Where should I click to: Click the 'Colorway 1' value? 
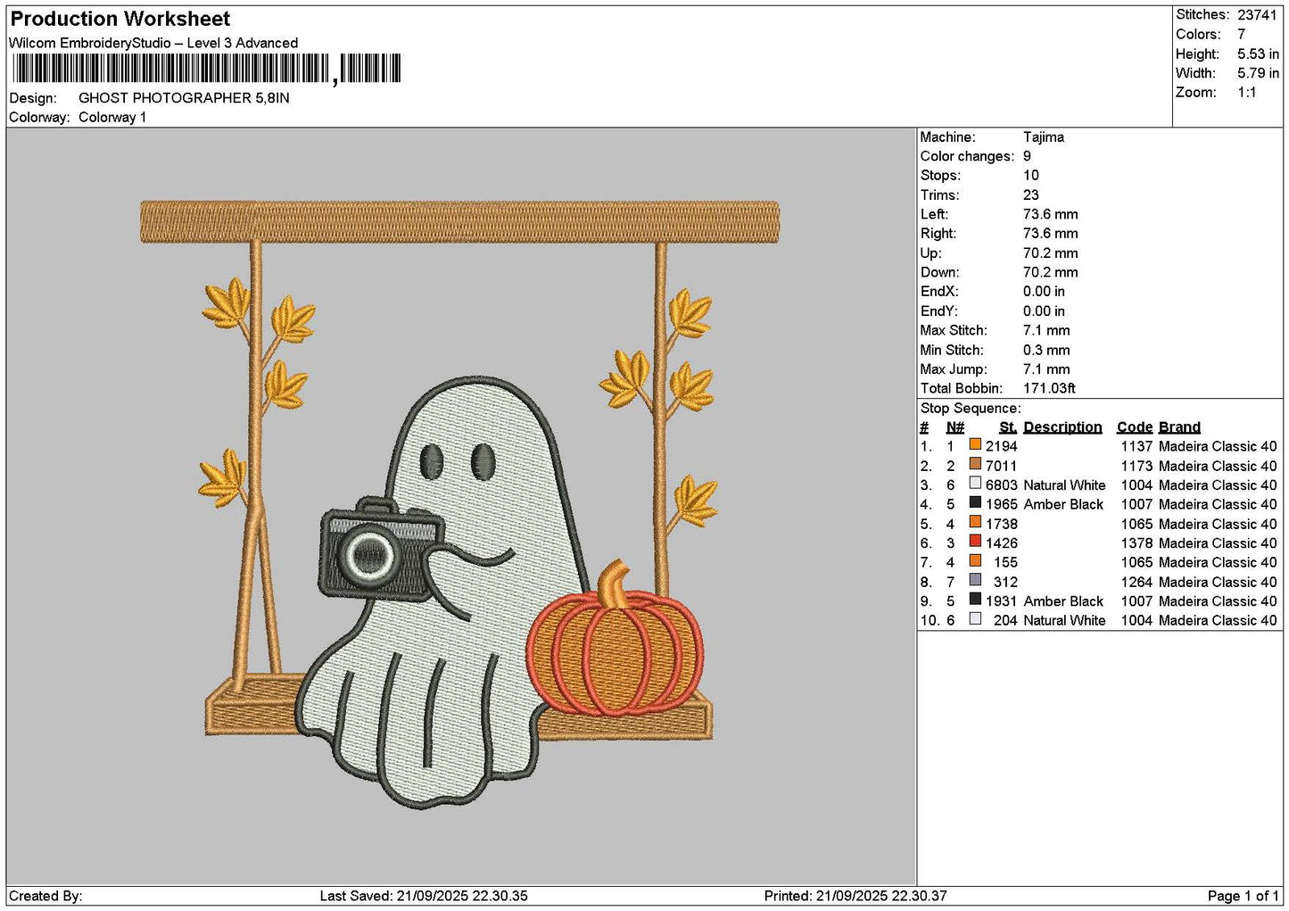[112, 118]
